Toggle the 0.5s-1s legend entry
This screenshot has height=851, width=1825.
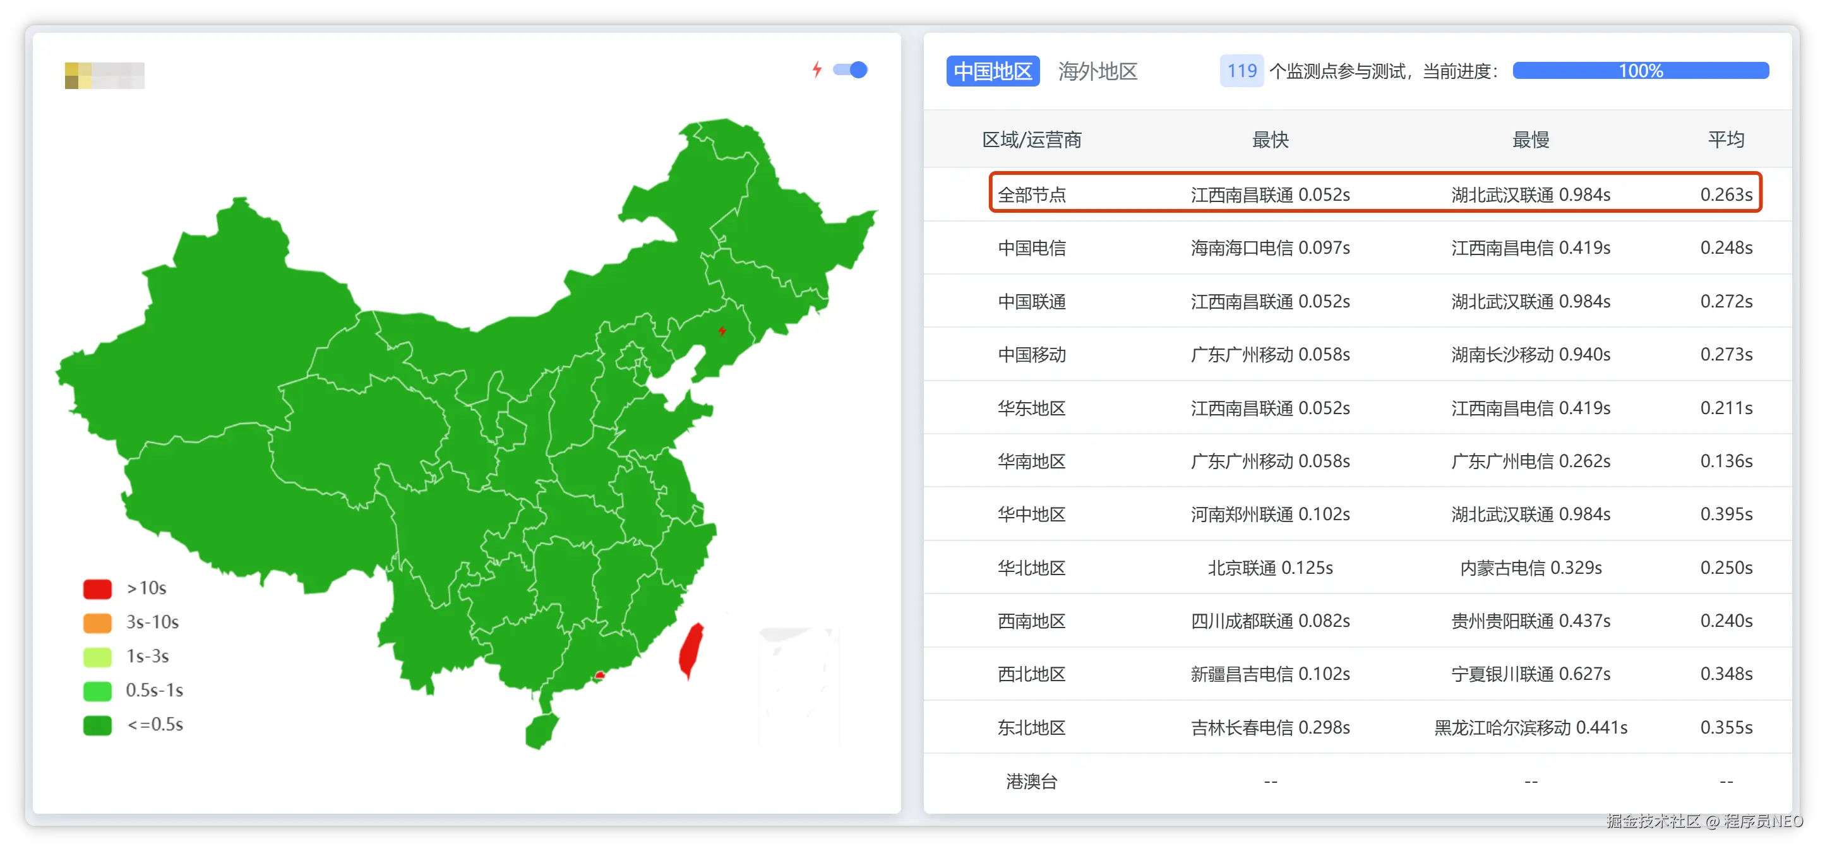[x=98, y=690]
